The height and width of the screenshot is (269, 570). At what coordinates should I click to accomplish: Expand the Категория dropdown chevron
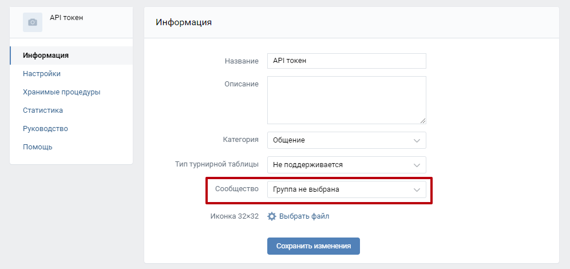tap(417, 140)
